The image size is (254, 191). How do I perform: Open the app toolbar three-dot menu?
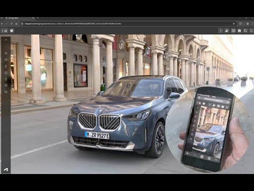pyautogui.click(x=221, y=31)
